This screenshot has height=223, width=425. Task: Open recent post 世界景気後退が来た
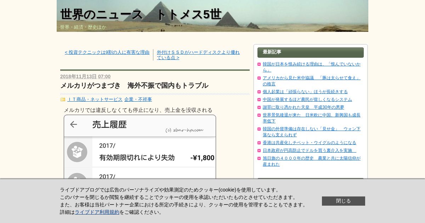(312, 118)
